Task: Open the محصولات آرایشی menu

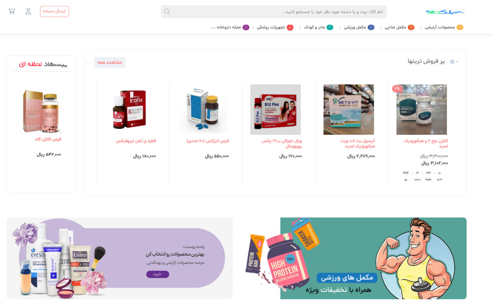Action: click(440, 27)
